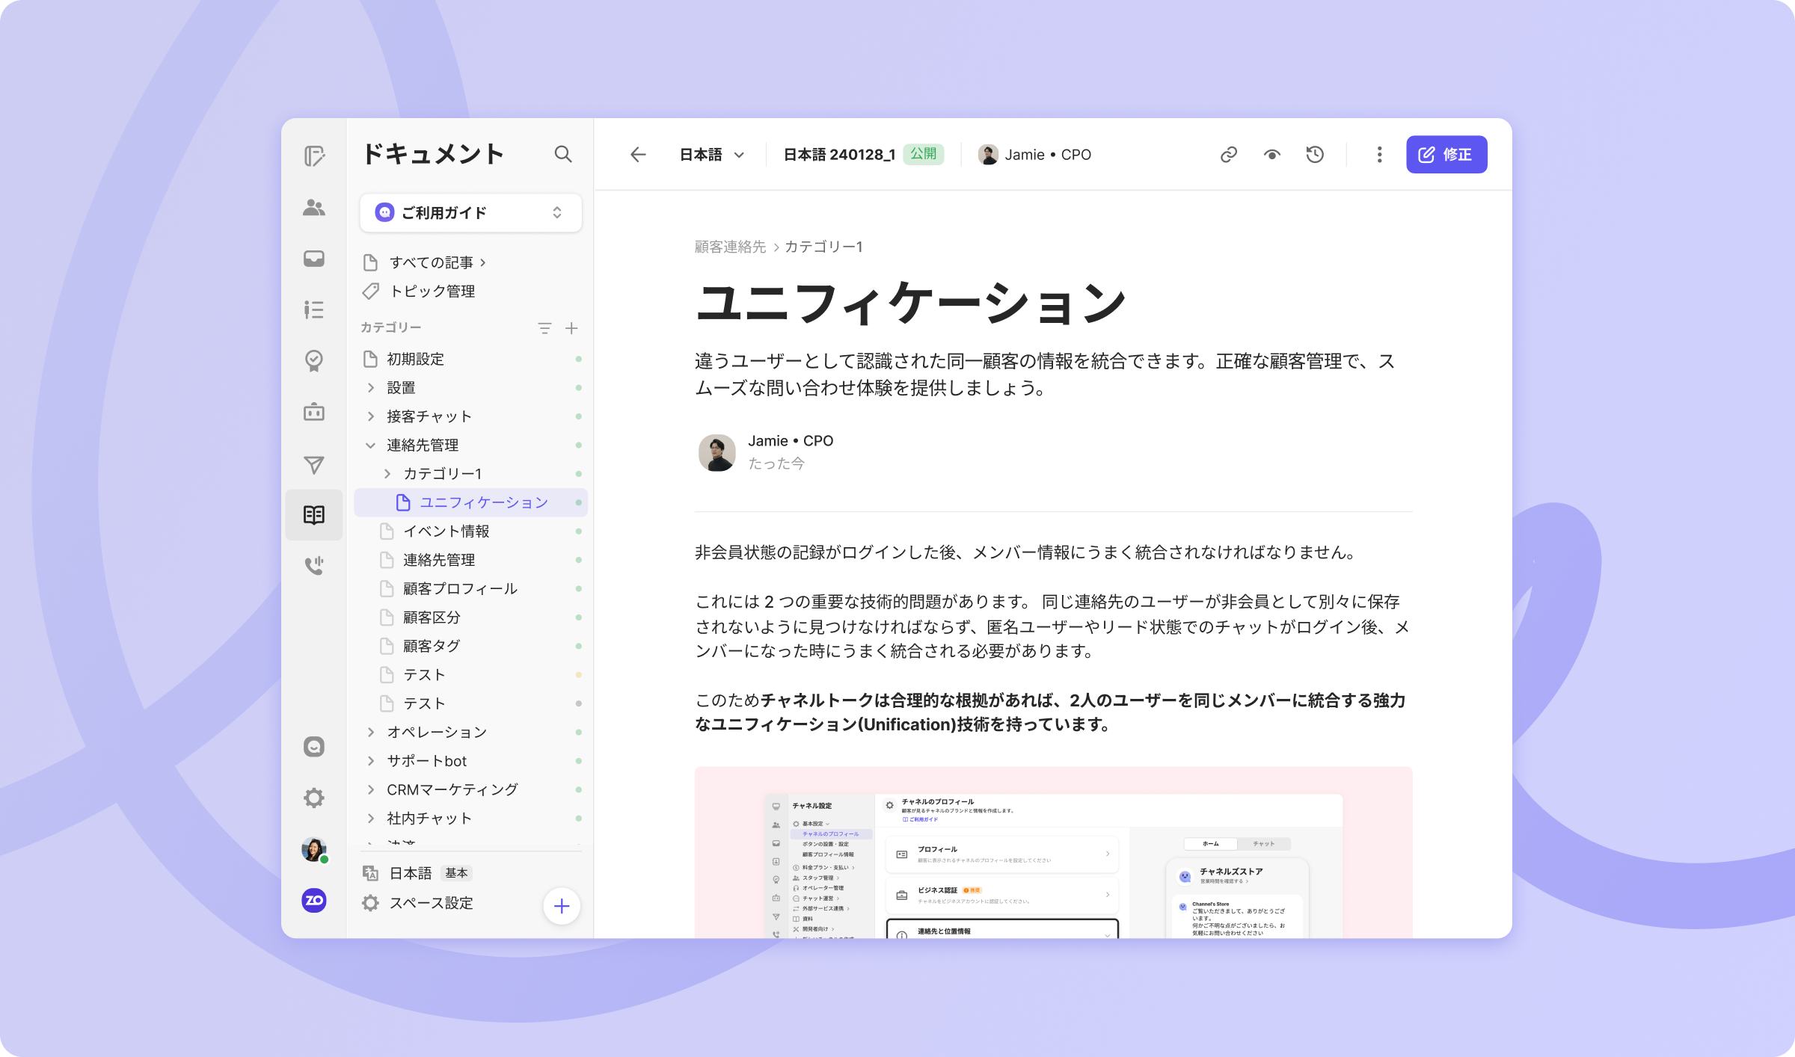
Task: Copy article link with chain icon
Action: tap(1228, 155)
